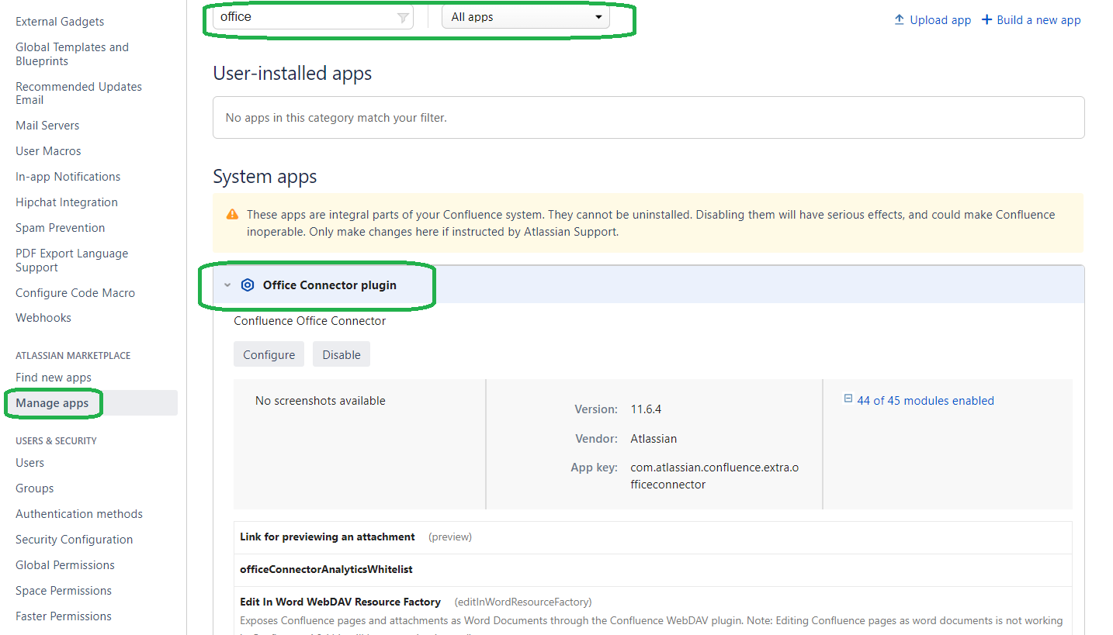Image resolution: width=1113 pixels, height=635 pixels.
Task: Click the filter funnel icon in search box
Action: coord(403,18)
